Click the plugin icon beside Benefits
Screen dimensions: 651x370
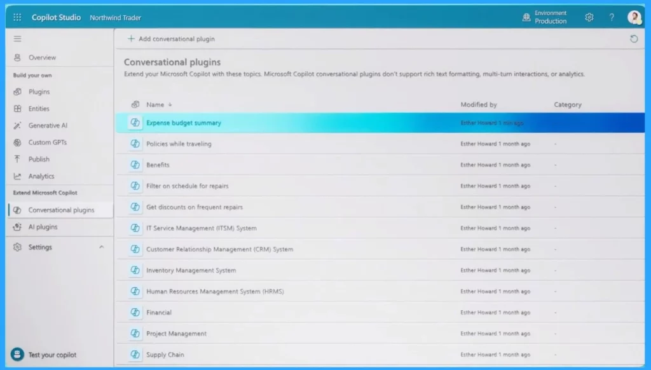(x=135, y=165)
